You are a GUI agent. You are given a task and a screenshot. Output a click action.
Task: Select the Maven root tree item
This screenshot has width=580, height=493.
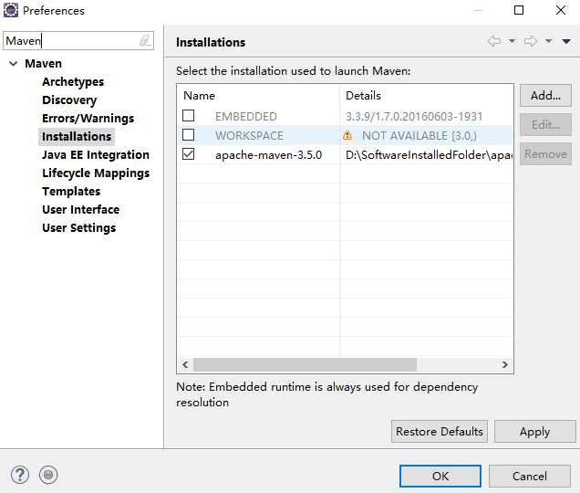coord(43,63)
